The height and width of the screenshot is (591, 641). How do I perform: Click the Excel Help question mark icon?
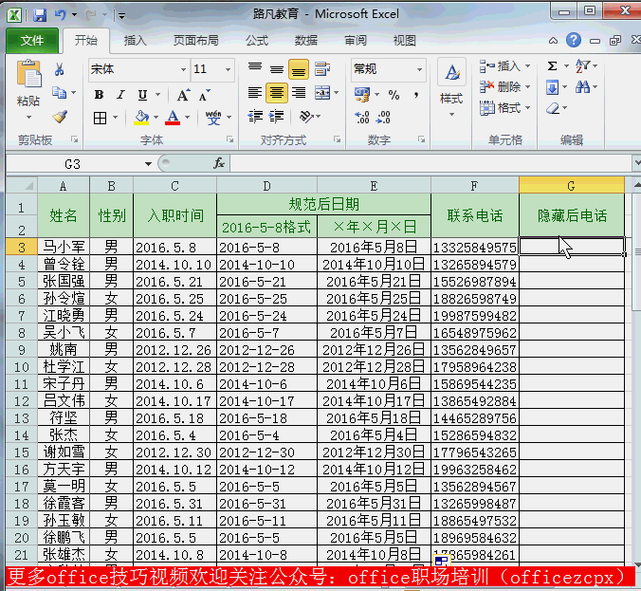574,41
